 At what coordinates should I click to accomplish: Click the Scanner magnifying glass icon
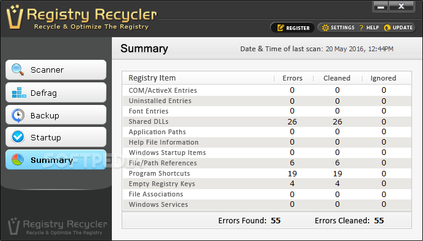(18, 70)
